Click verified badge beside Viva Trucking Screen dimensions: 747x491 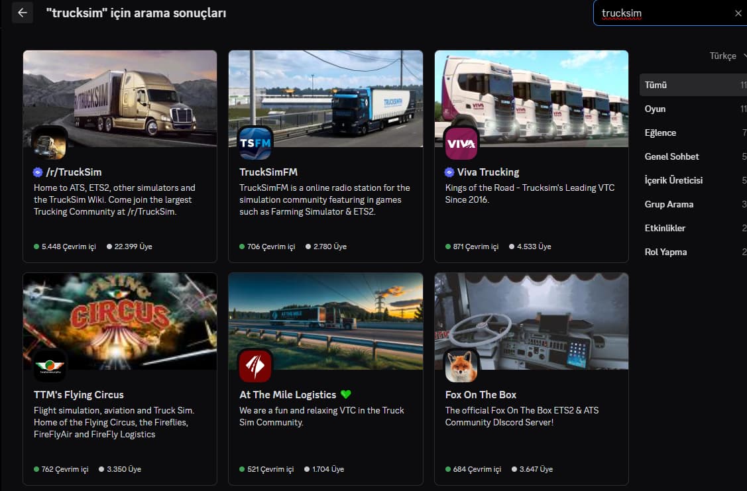point(449,172)
